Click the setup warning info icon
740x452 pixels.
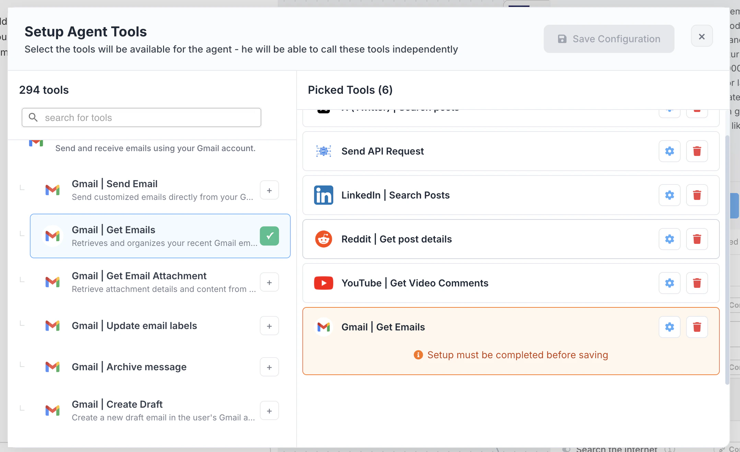click(418, 355)
